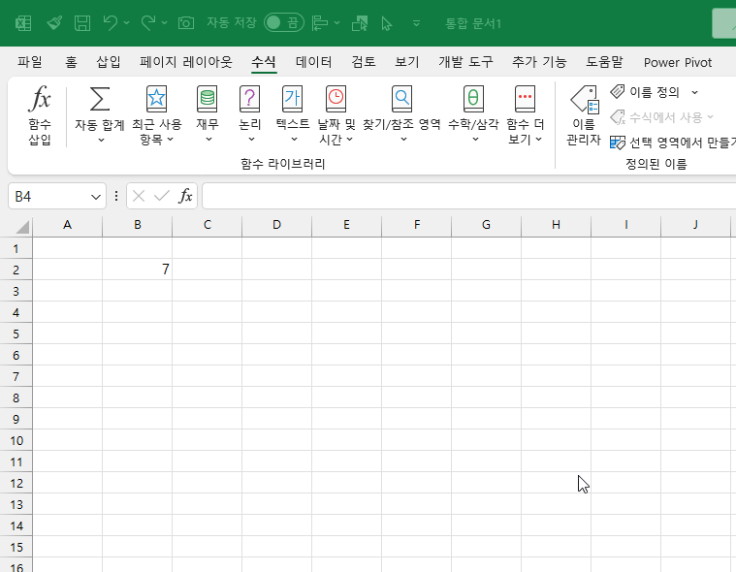Open the 논리 logical functions menu
The height and width of the screenshot is (572, 736).
pyautogui.click(x=250, y=115)
